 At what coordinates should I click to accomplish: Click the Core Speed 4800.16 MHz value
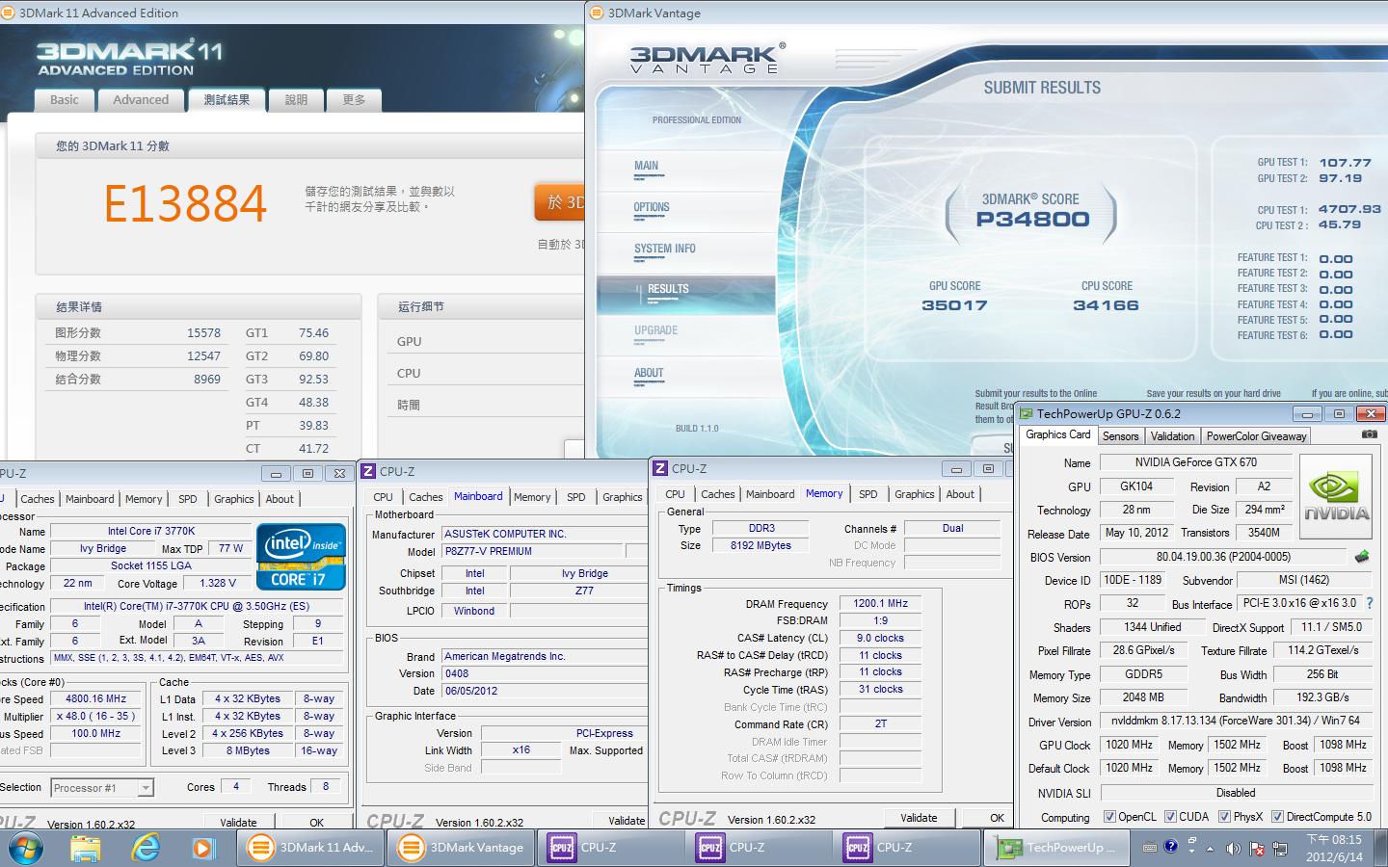click(95, 699)
